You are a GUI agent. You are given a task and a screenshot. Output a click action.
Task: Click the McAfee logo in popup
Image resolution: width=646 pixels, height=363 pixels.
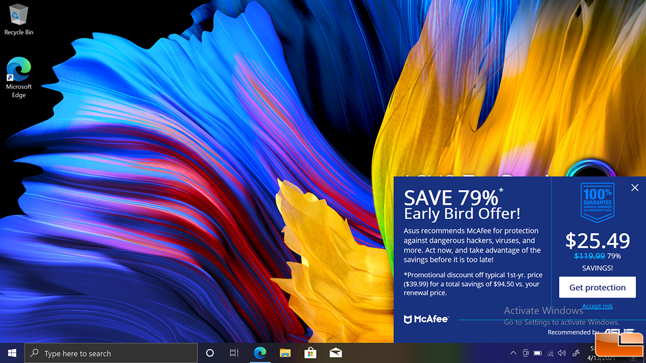pyautogui.click(x=426, y=319)
